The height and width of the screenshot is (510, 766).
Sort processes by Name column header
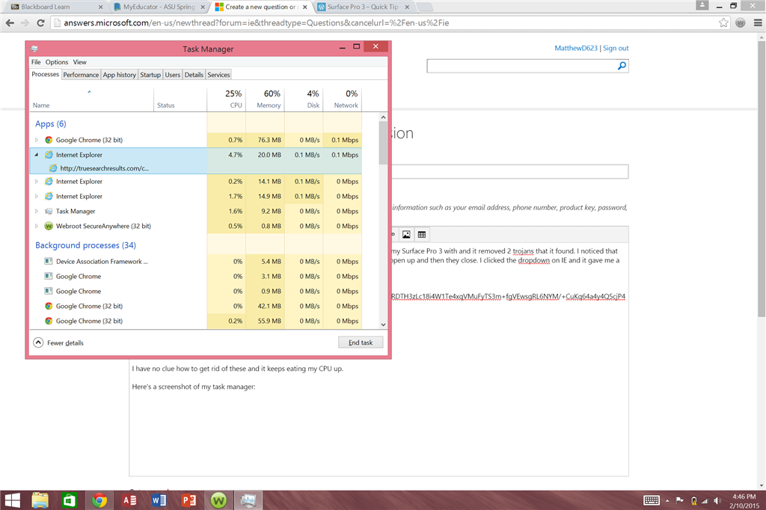[91, 99]
